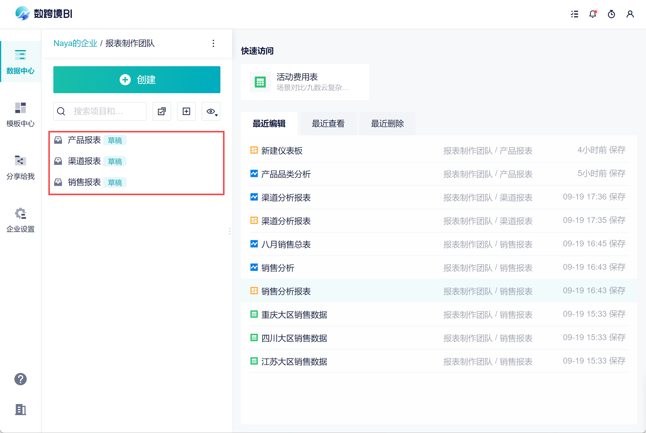Open user account profile icon
Screen dimensions: 646x433
tap(630, 14)
